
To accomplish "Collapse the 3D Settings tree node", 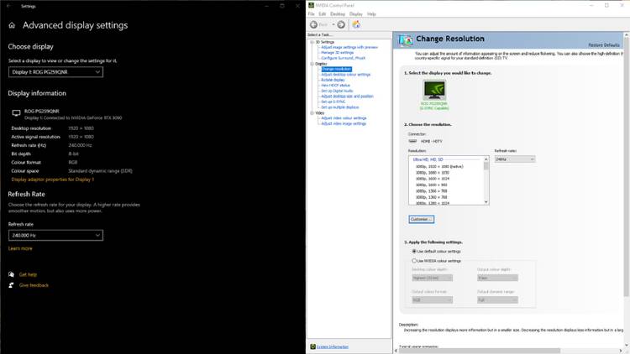I will click(x=312, y=42).
